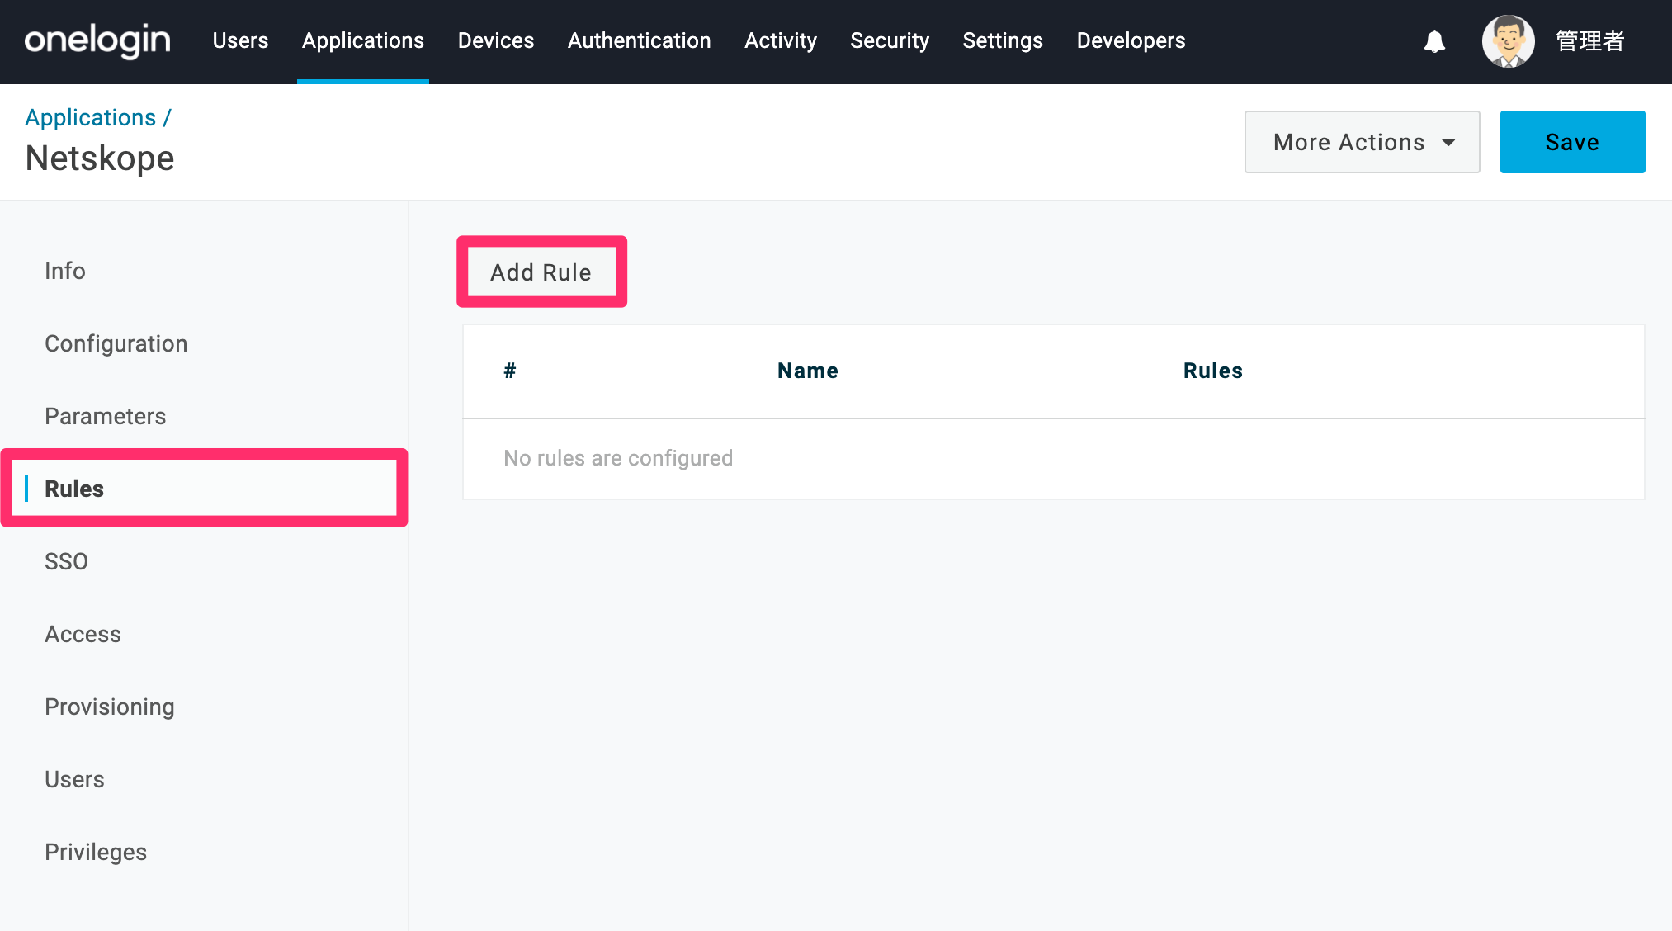Open the notifications bell icon
The height and width of the screenshot is (931, 1672).
(x=1434, y=41)
